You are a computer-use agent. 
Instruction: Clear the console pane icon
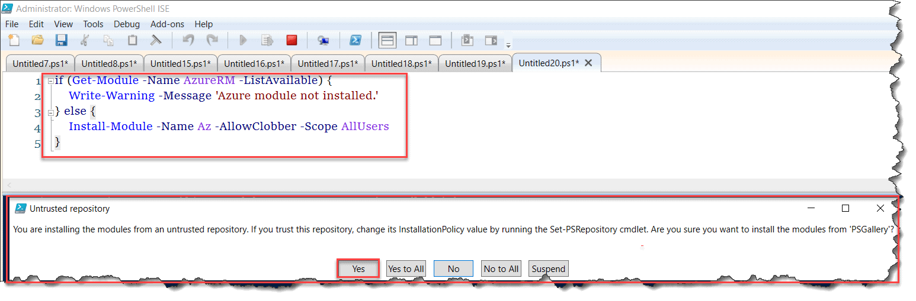[x=156, y=40]
